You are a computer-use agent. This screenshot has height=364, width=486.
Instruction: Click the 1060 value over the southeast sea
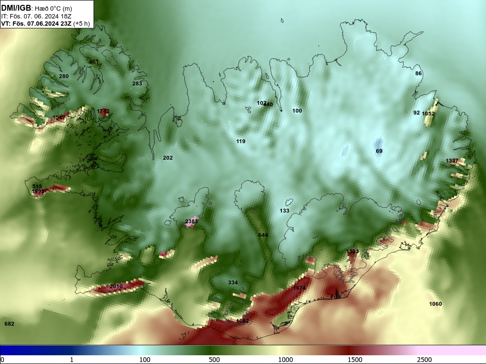pyautogui.click(x=435, y=304)
